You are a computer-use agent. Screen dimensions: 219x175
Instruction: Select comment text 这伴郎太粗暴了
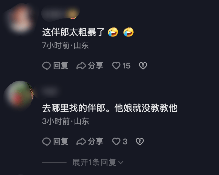73,32
